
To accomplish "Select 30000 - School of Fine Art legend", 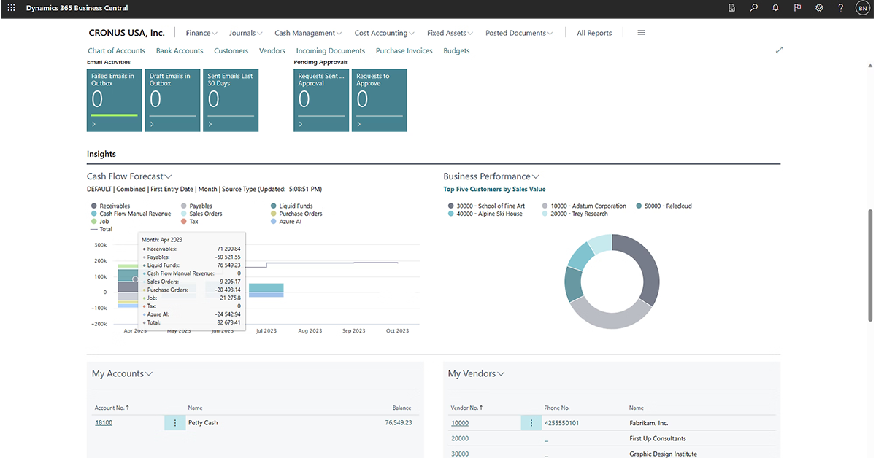I will (x=486, y=206).
